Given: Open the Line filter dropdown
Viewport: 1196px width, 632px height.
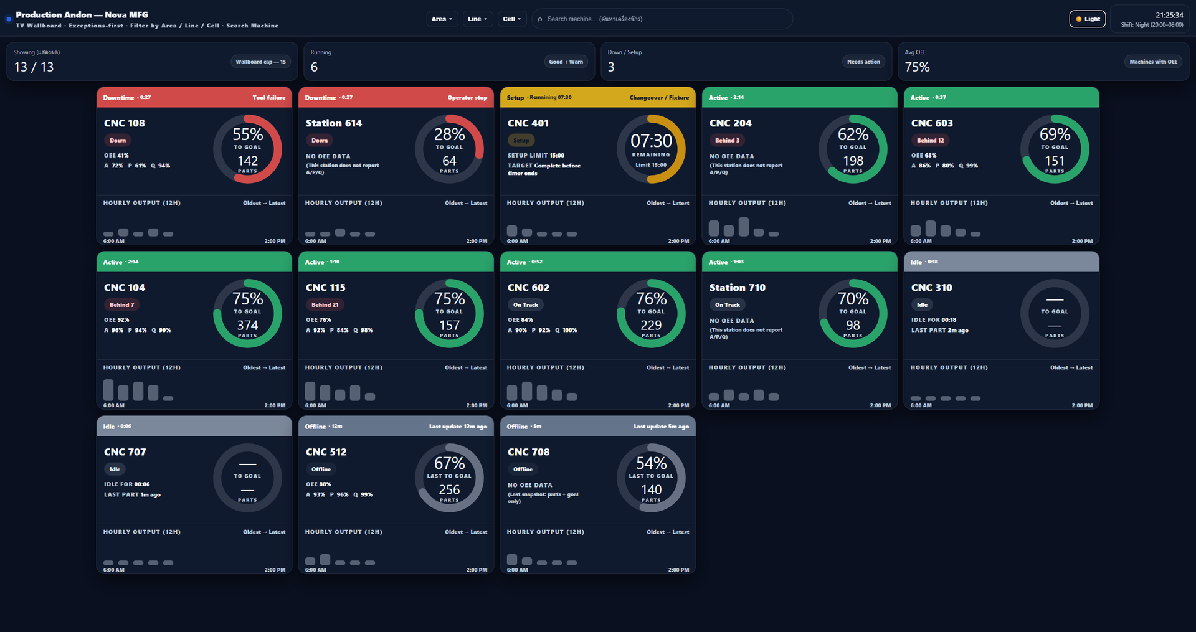Looking at the screenshot, I should 478,19.
